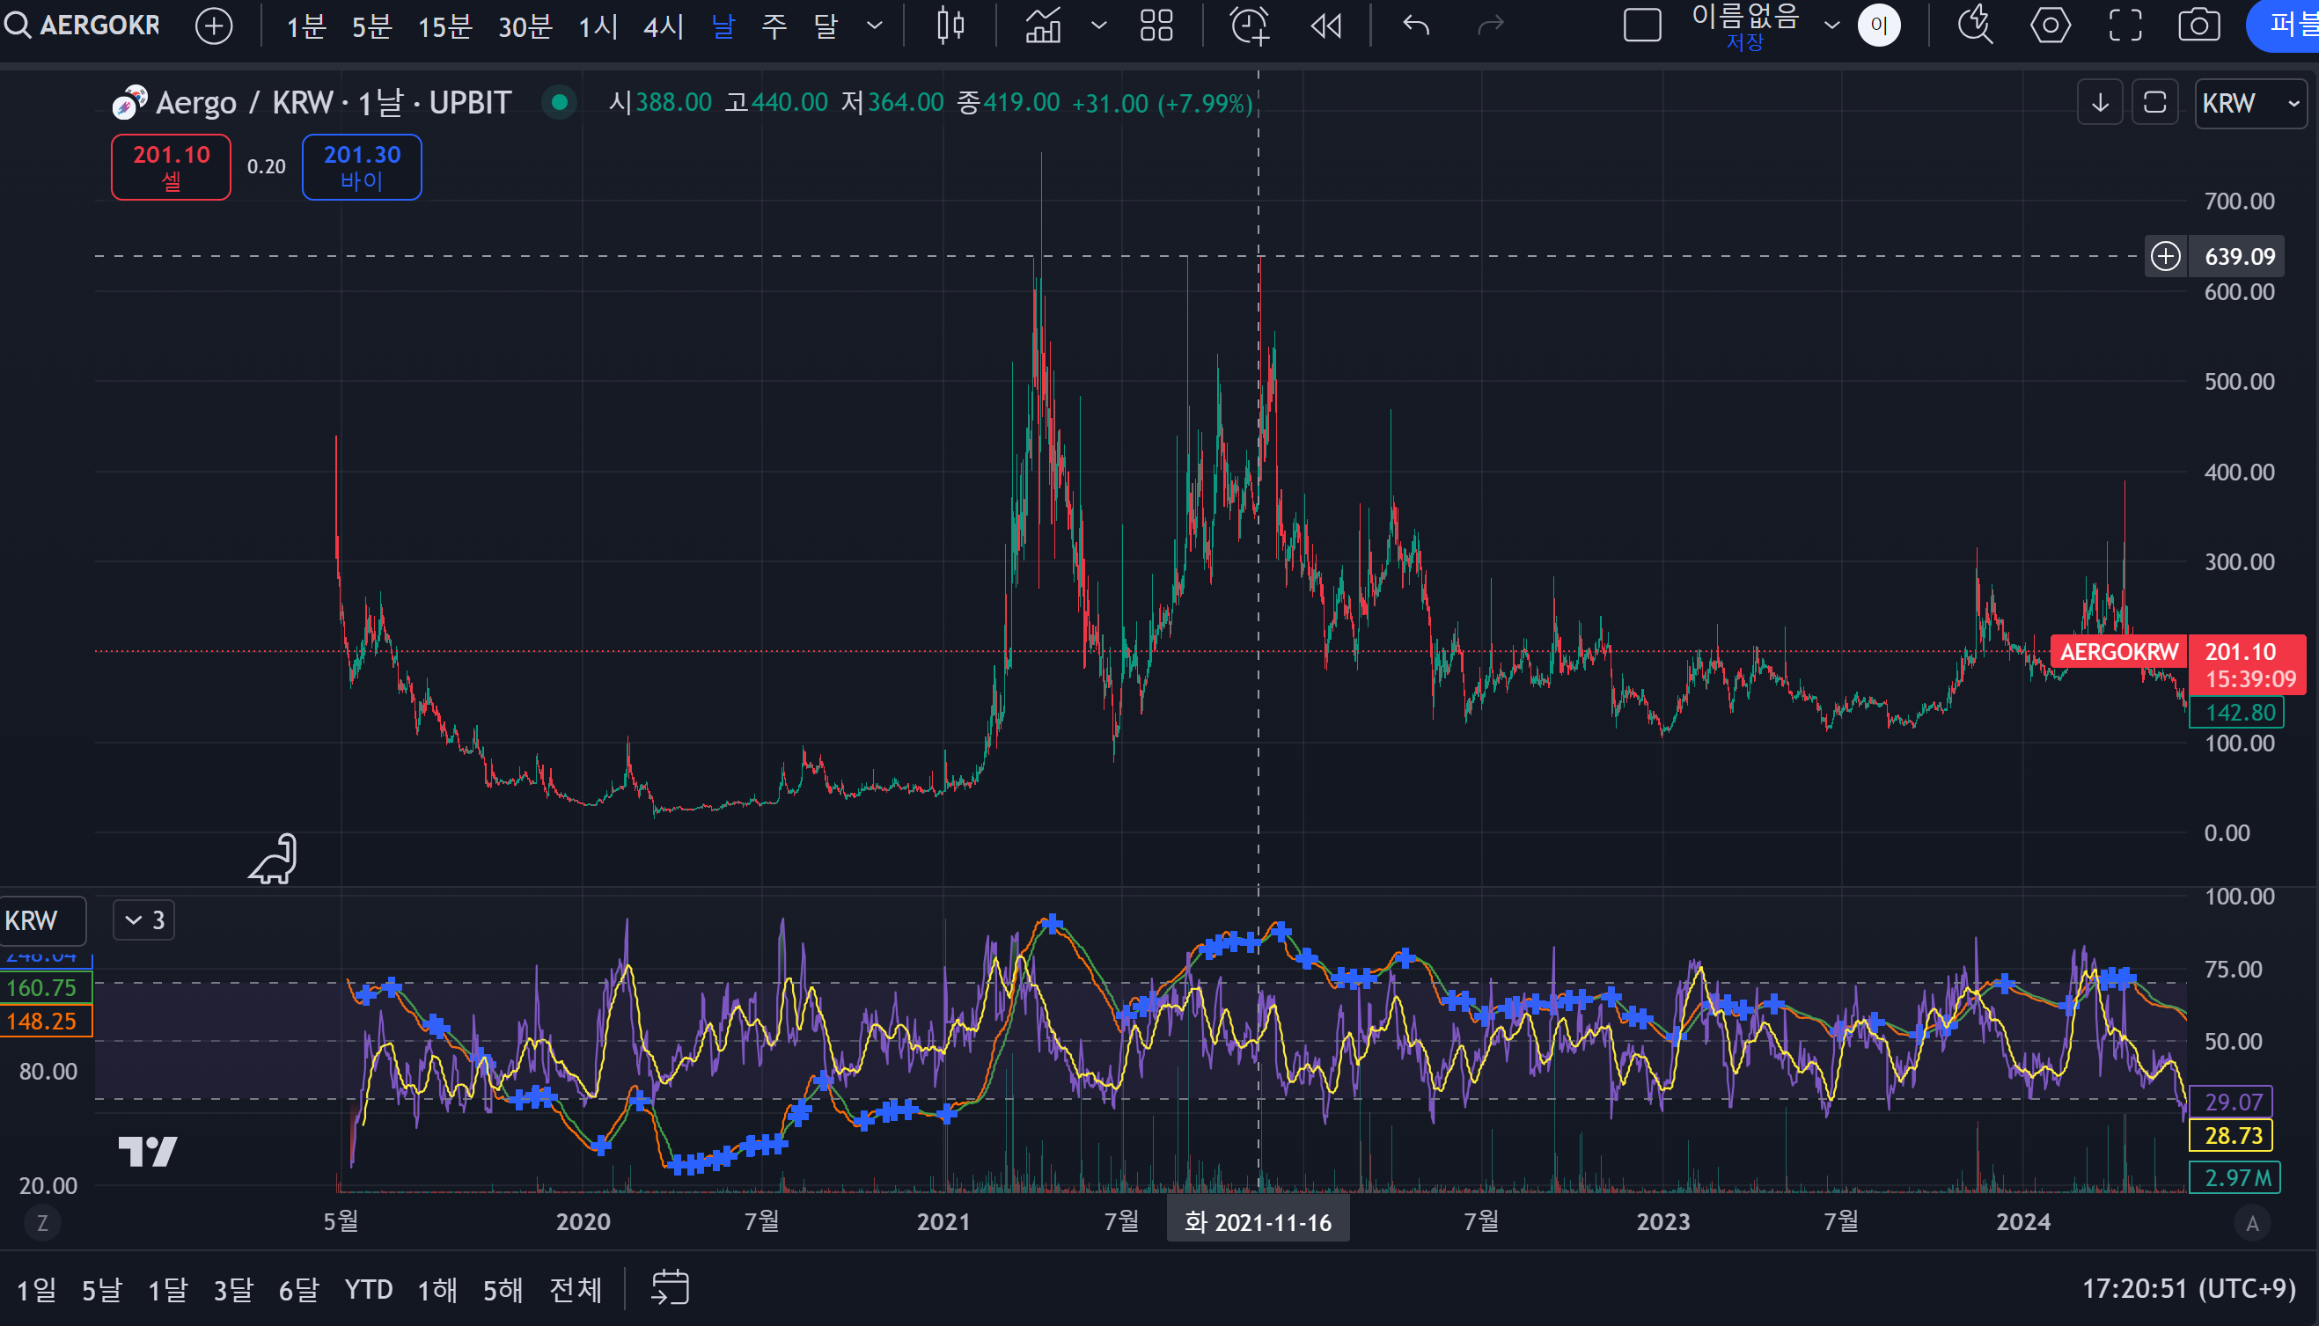Collapse the indicator legend showing 3
Screen dimensions: 2319x1326
144,919
